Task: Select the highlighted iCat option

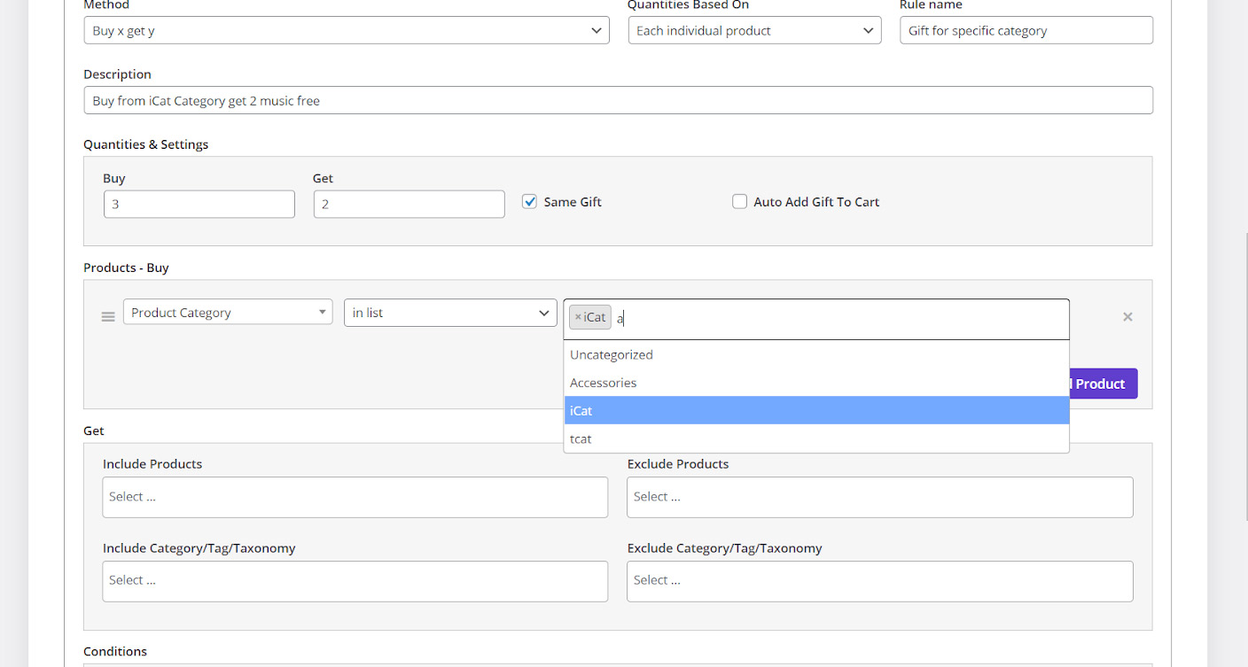Action: pos(581,411)
